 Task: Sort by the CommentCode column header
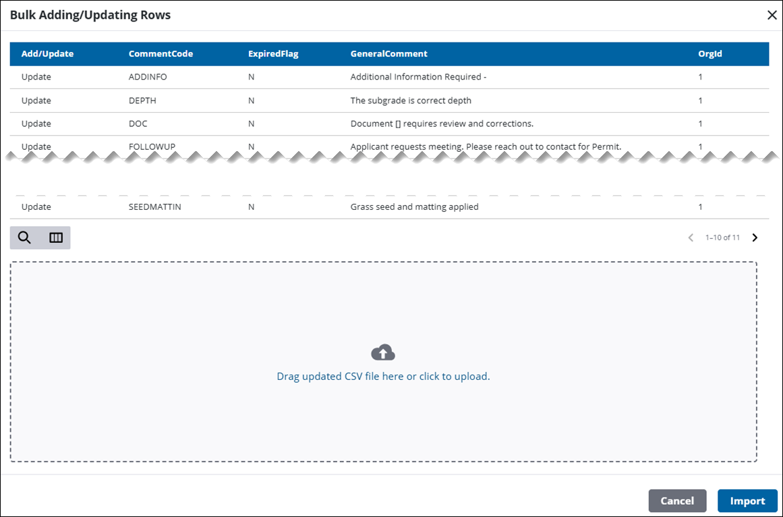[x=161, y=54]
